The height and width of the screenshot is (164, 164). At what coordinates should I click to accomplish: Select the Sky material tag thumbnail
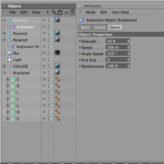click(57, 52)
